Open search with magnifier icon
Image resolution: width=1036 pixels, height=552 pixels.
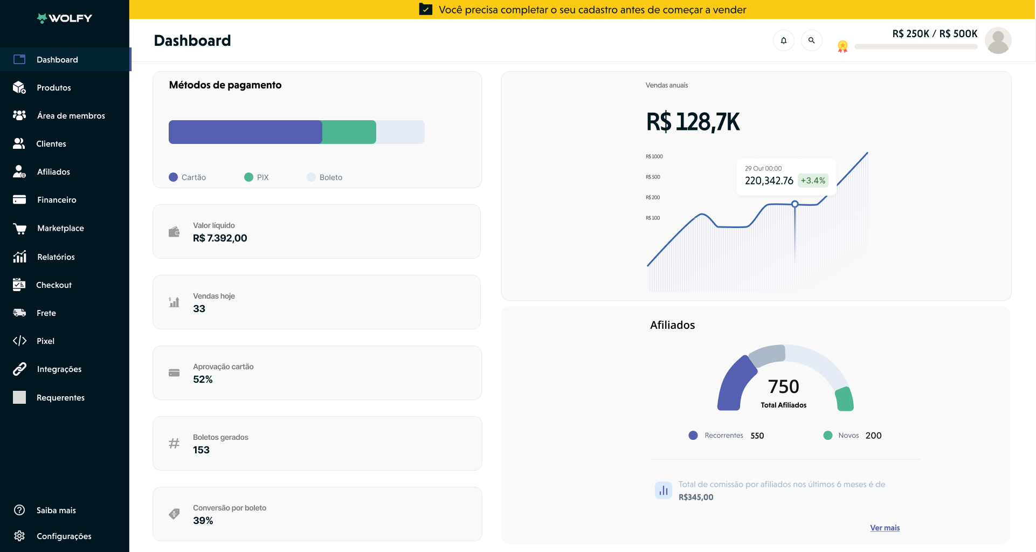coord(811,40)
